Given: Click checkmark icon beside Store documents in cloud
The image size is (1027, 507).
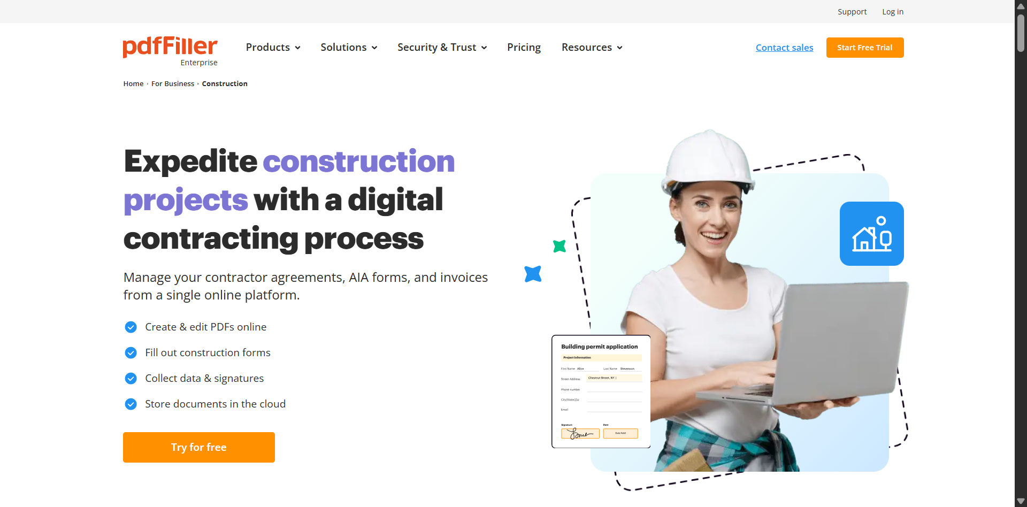Looking at the screenshot, I should click(x=131, y=404).
